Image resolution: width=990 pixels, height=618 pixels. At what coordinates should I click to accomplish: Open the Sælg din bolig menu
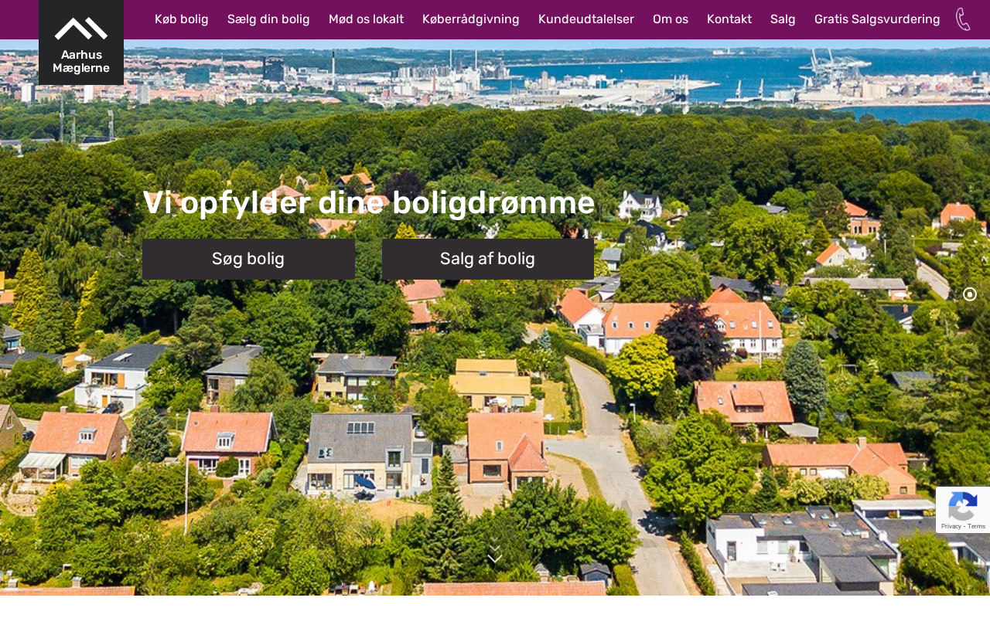(268, 19)
